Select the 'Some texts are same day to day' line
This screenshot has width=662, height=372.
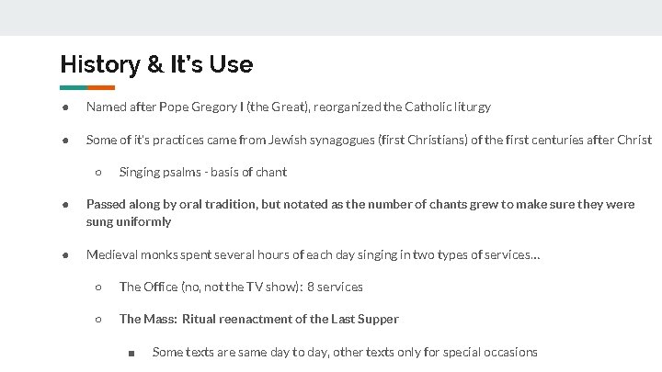[344, 352]
